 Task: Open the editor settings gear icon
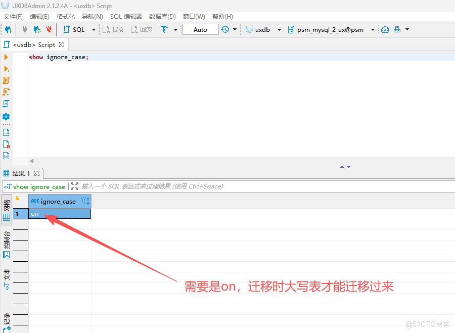(6, 117)
